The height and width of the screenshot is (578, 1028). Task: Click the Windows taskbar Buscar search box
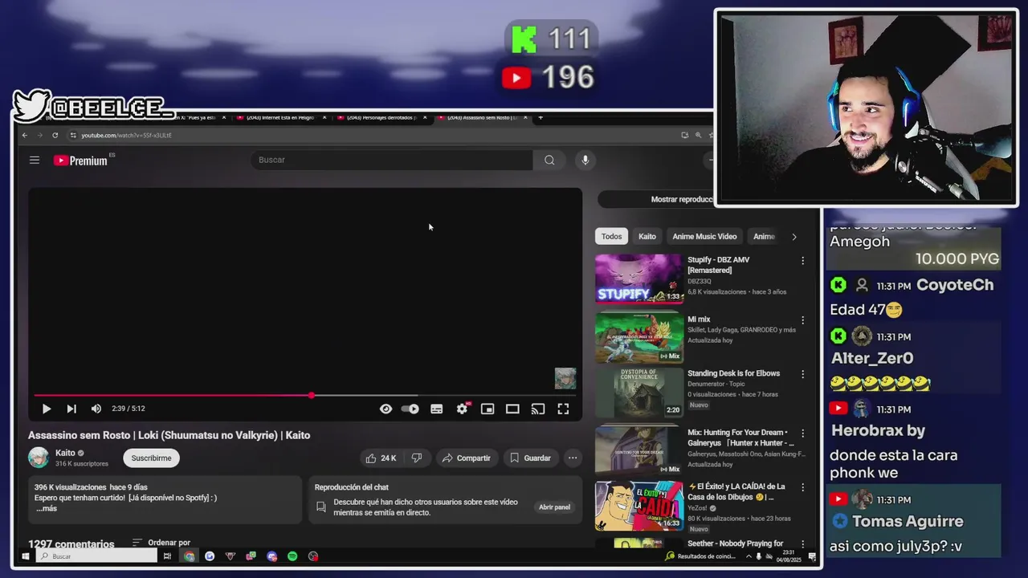(97, 556)
